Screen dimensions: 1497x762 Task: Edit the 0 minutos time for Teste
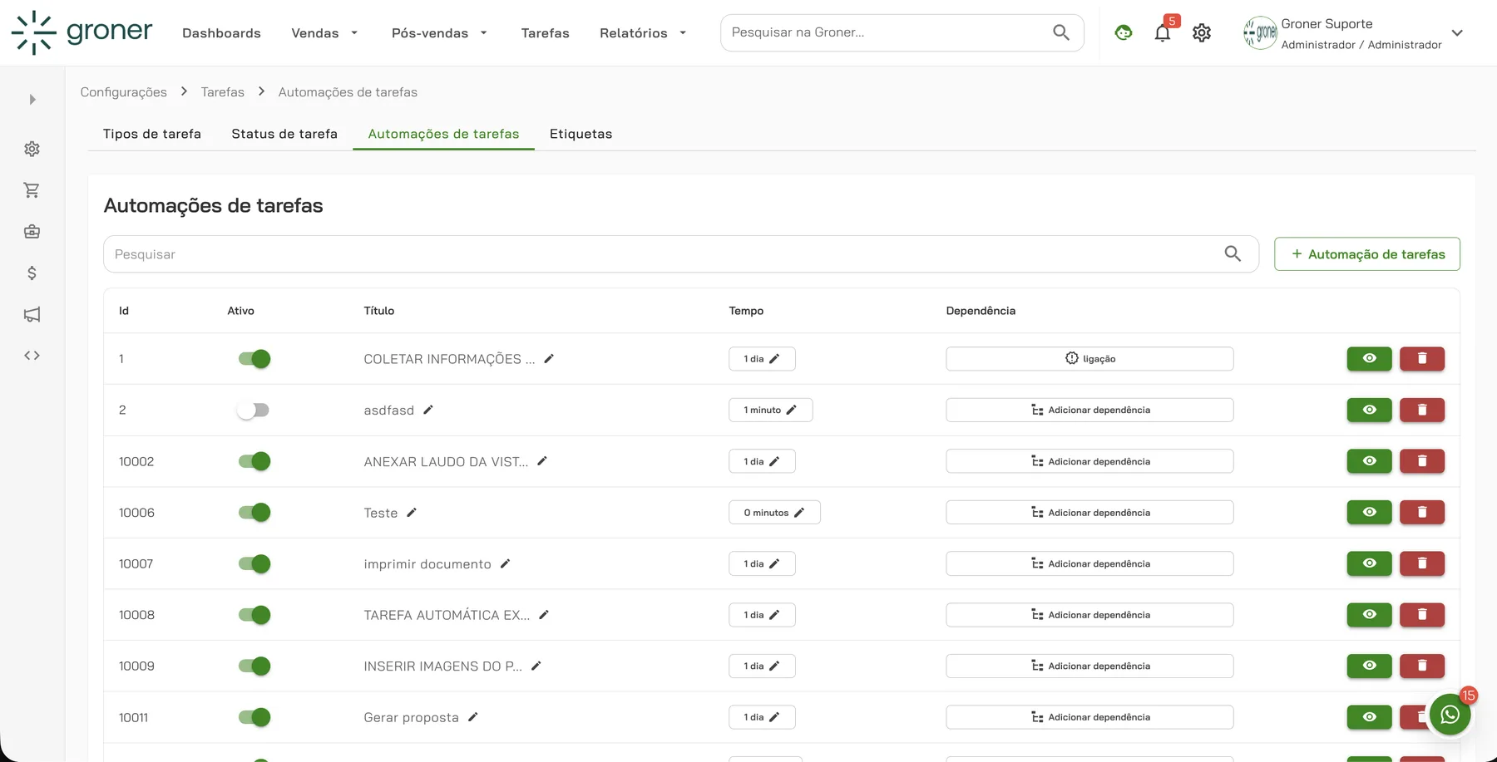pos(774,513)
